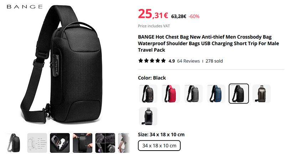Advance thumbnails with the next arrow
Viewport: 285px width, 157px height.
pos(125,143)
